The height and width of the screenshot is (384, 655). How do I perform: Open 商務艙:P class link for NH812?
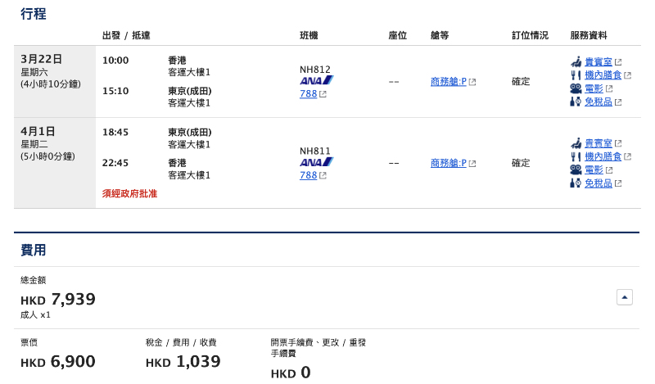coord(448,82)
